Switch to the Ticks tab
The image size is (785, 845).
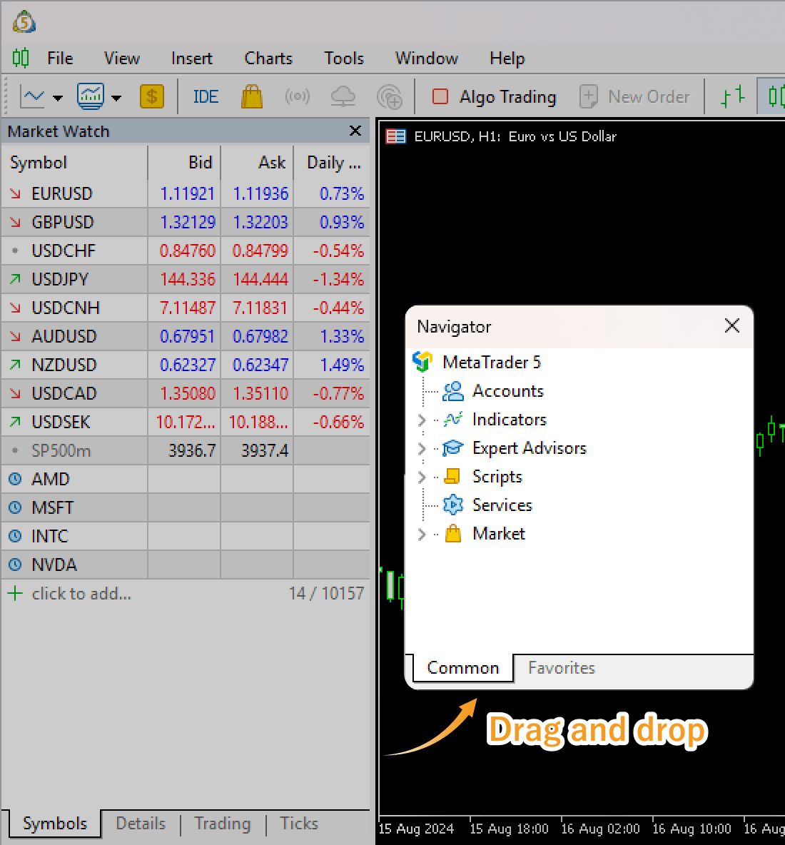pos(298,824)
